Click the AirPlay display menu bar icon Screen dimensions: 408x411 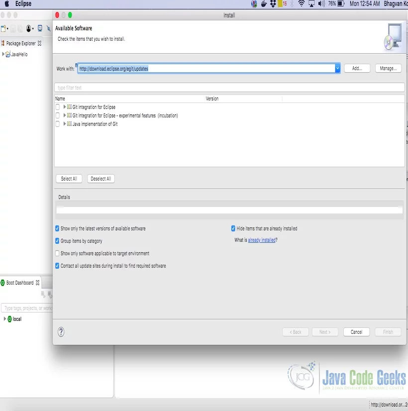tap(311, 3)
